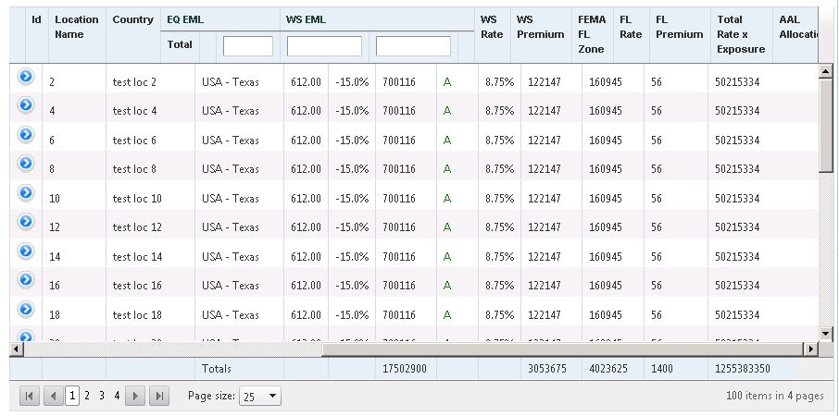Click the EQ EML filter input box
The height and width of the screenshot is (416, 839).
(x=248, y=45)
